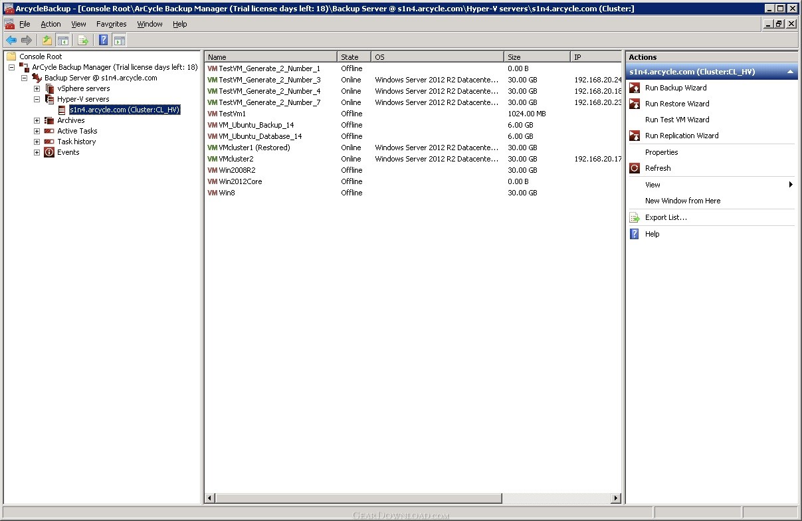Image resolution: width=802 pixels, height=521 pixels.
Task: Click the Console Root folder icon
Action: click(x=11, y=56)
